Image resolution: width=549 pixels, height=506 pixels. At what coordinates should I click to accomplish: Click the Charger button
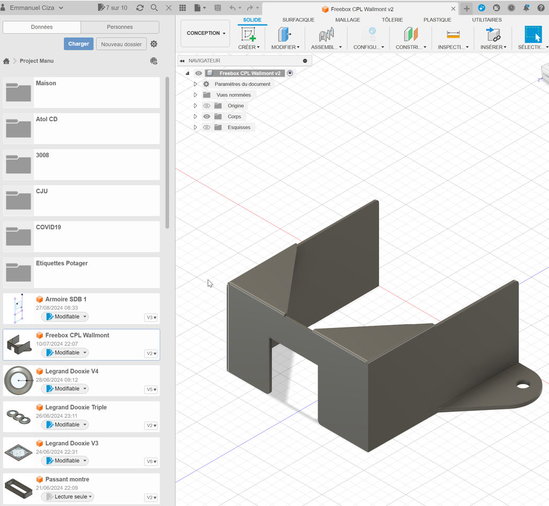click(x=78, y=44)
